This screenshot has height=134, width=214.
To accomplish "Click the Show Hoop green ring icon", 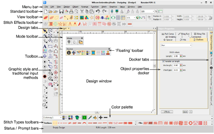I will click(x=113, y=18).
